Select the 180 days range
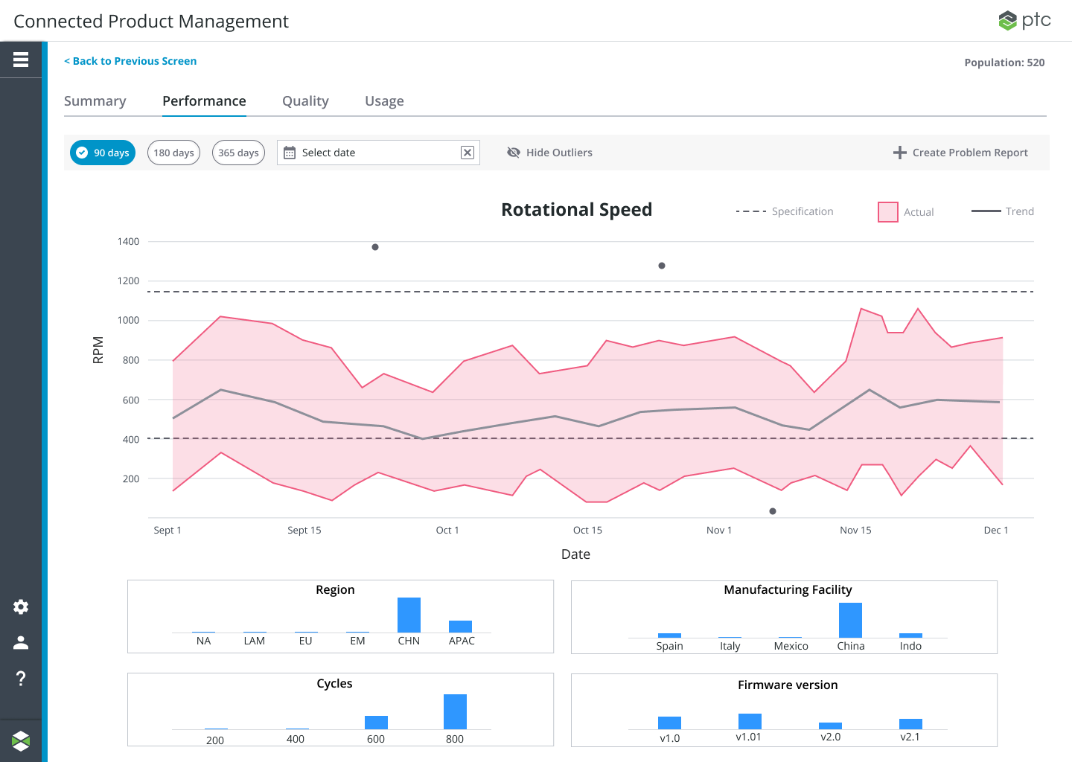1072x762 pixels. coord(173,153)
